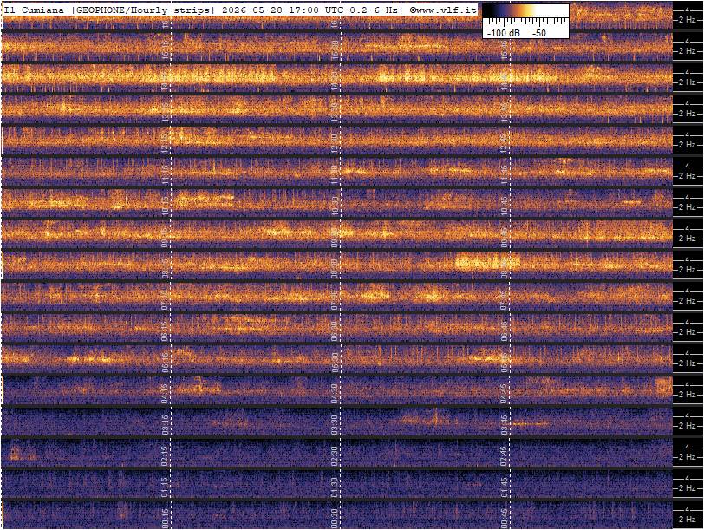Click the "2 Hz" axis label of the 12:00 strip

click(688, 144)
